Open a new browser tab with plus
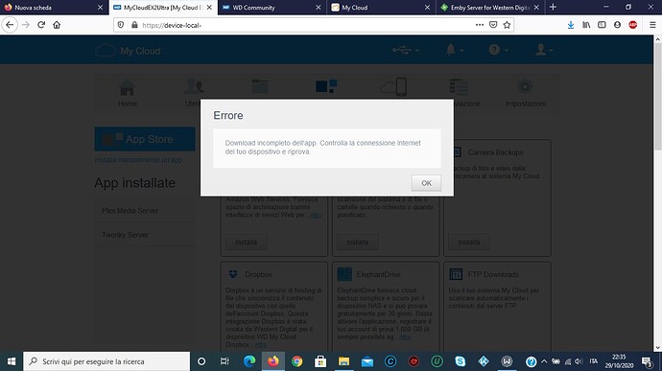The image size is (662, 371). tap(553, 7)
